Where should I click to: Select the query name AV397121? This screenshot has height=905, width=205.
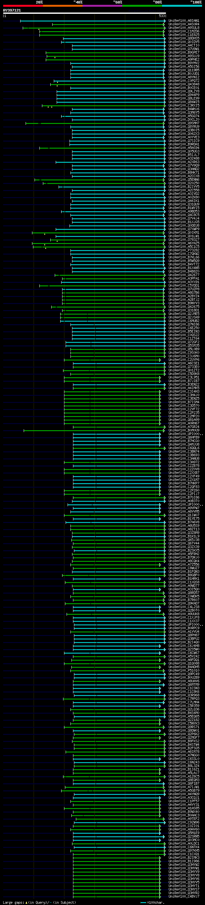pyautogui.click(x=12, y=10)
